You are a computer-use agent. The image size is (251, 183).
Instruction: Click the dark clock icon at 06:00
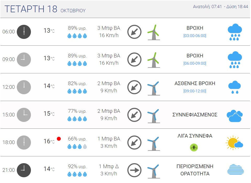[24, 32]
